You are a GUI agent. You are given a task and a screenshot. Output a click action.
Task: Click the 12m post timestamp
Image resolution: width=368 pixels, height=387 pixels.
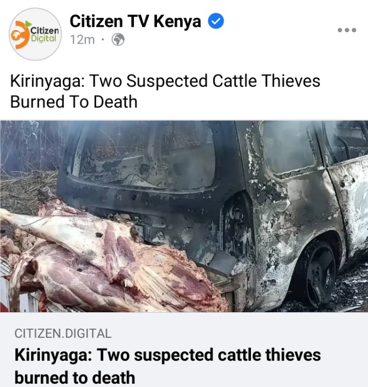coord(83,40)
